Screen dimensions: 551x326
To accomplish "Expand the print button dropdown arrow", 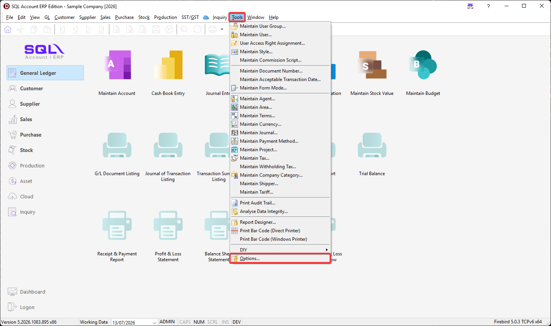I will (x=222, y=29).
